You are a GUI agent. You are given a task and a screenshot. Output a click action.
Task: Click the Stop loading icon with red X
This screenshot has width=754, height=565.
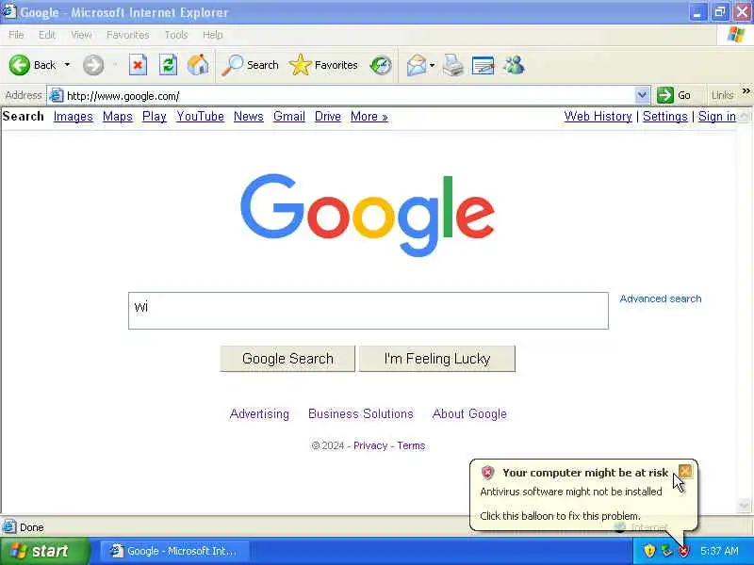tap(138, 65)
